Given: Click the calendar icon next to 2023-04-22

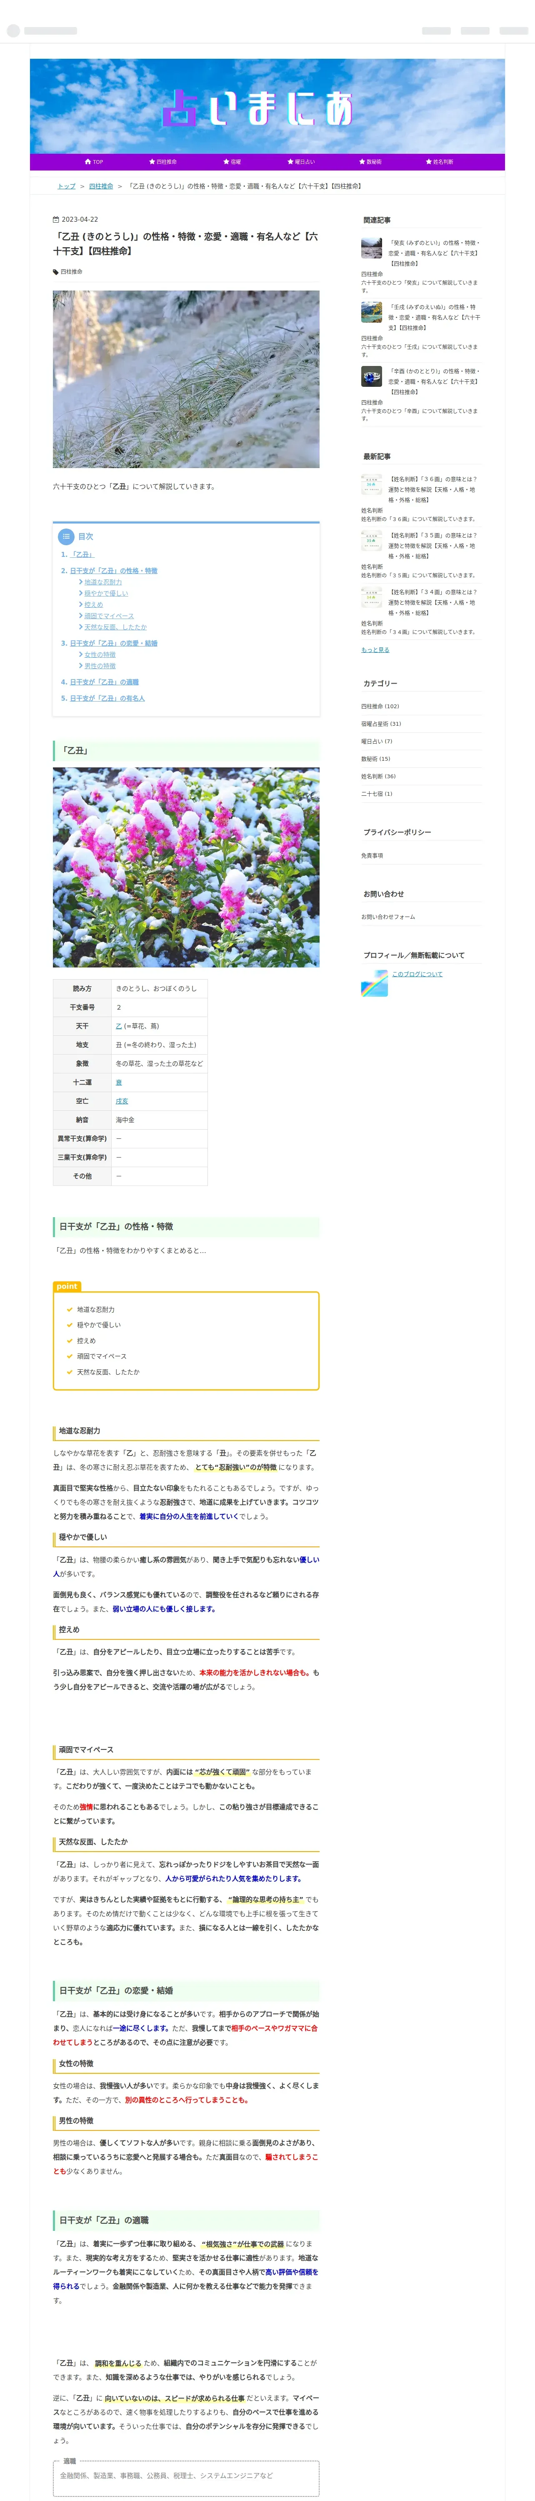Looking at the screenshot, I should coord(56,219).
